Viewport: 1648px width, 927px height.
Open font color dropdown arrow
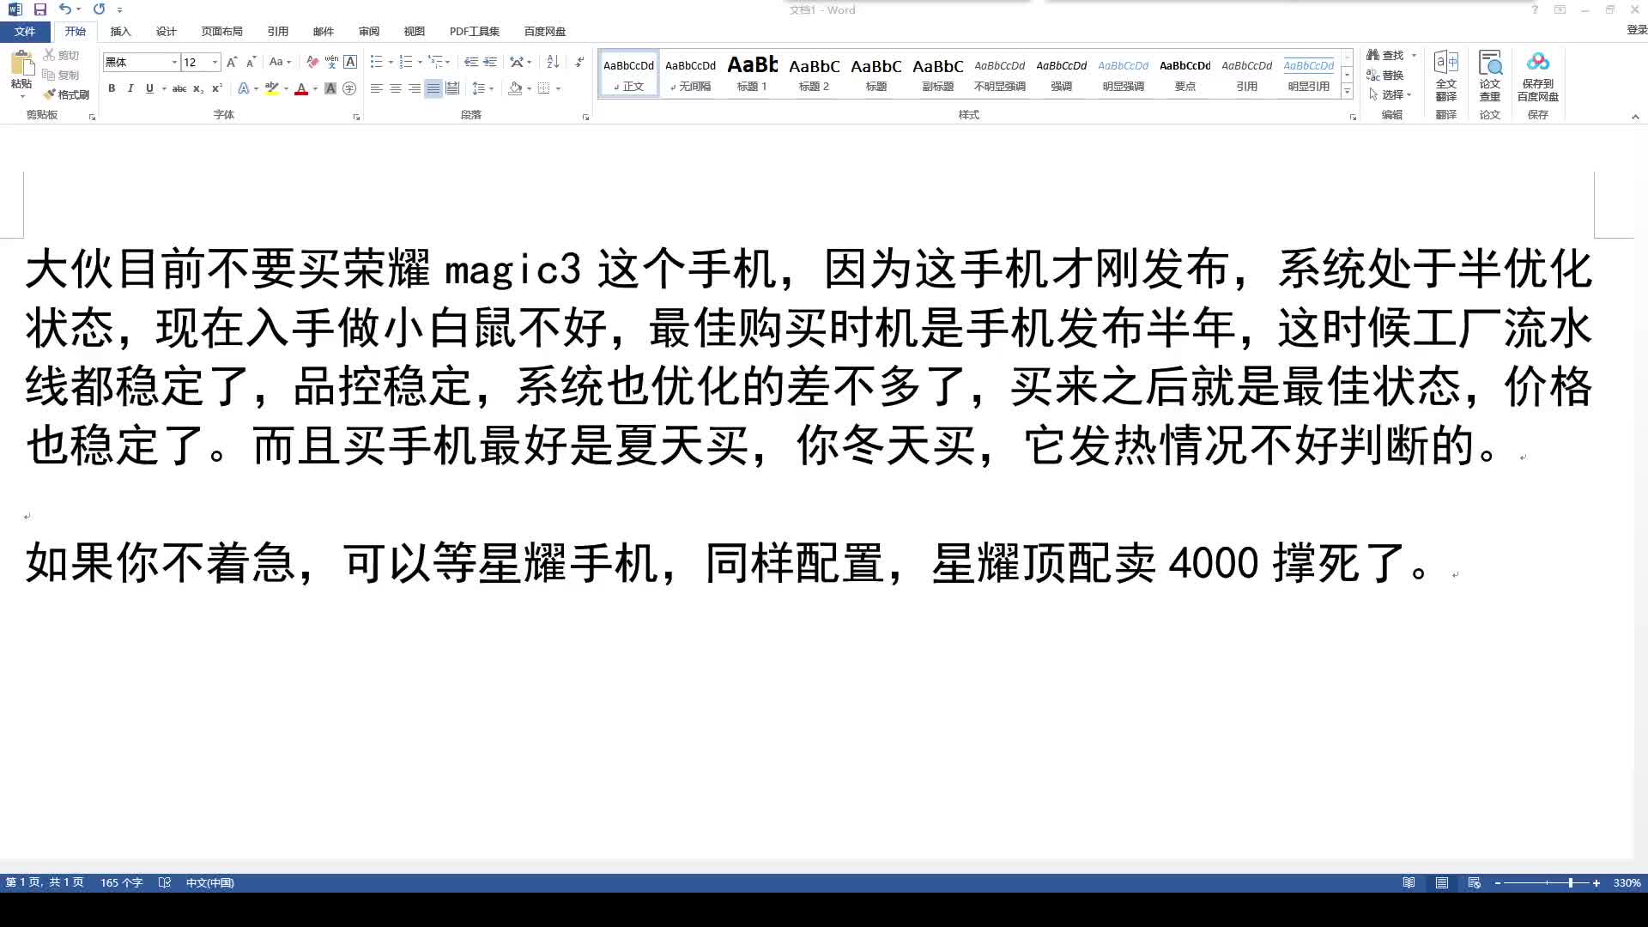315,88
